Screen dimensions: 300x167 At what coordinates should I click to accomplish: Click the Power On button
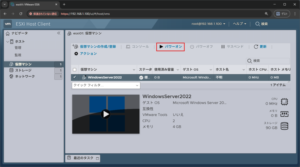pyautogui.click(x=170, y=47)
